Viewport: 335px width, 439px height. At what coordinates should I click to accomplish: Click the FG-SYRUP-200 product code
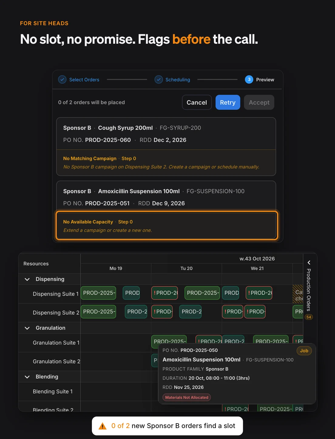tap(180, 128)
